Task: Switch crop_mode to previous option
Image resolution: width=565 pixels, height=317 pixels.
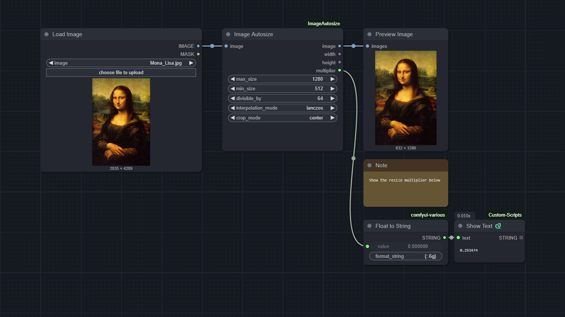Action: click(x=233, y=118)
